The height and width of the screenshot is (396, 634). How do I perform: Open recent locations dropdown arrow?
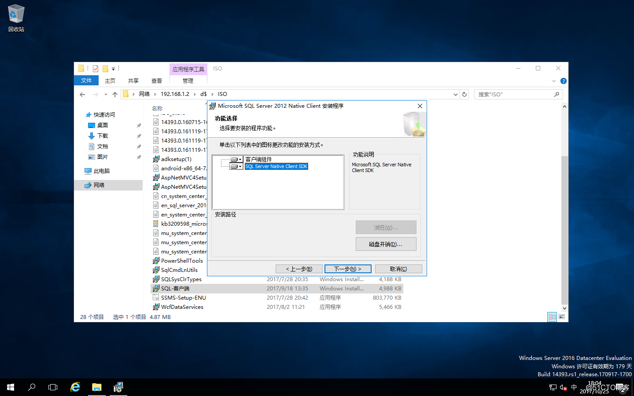coord(106,94)
